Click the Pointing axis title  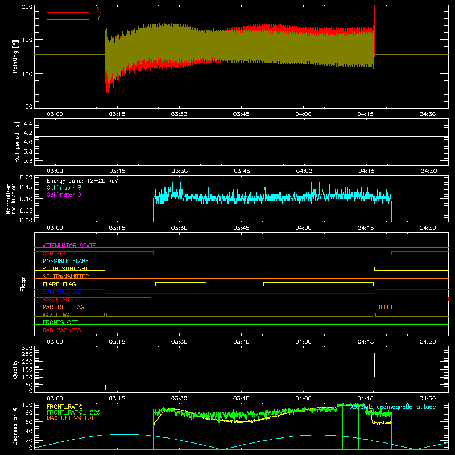(x=15, y=56)
